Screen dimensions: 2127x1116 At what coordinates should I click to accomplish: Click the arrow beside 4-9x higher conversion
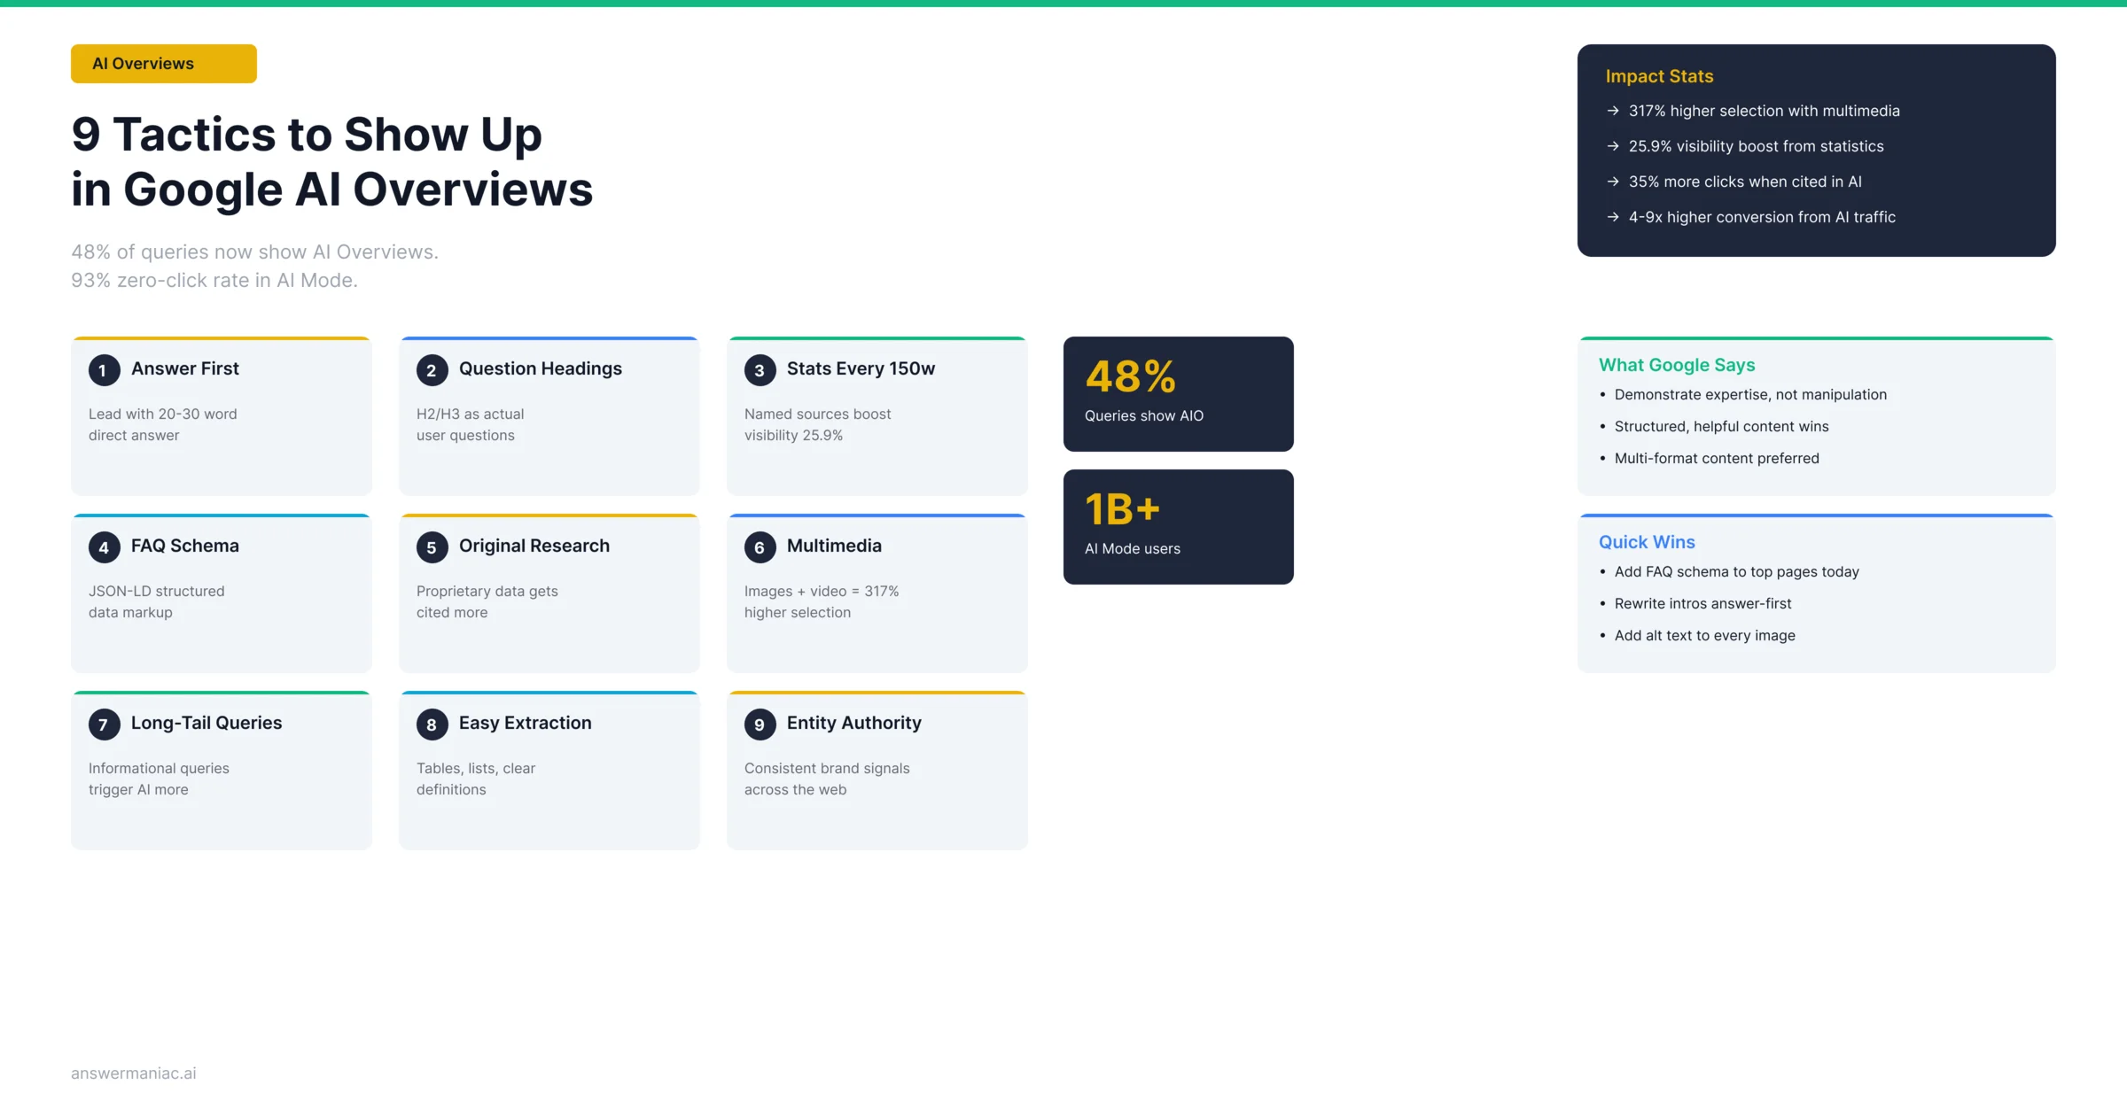1613,217
